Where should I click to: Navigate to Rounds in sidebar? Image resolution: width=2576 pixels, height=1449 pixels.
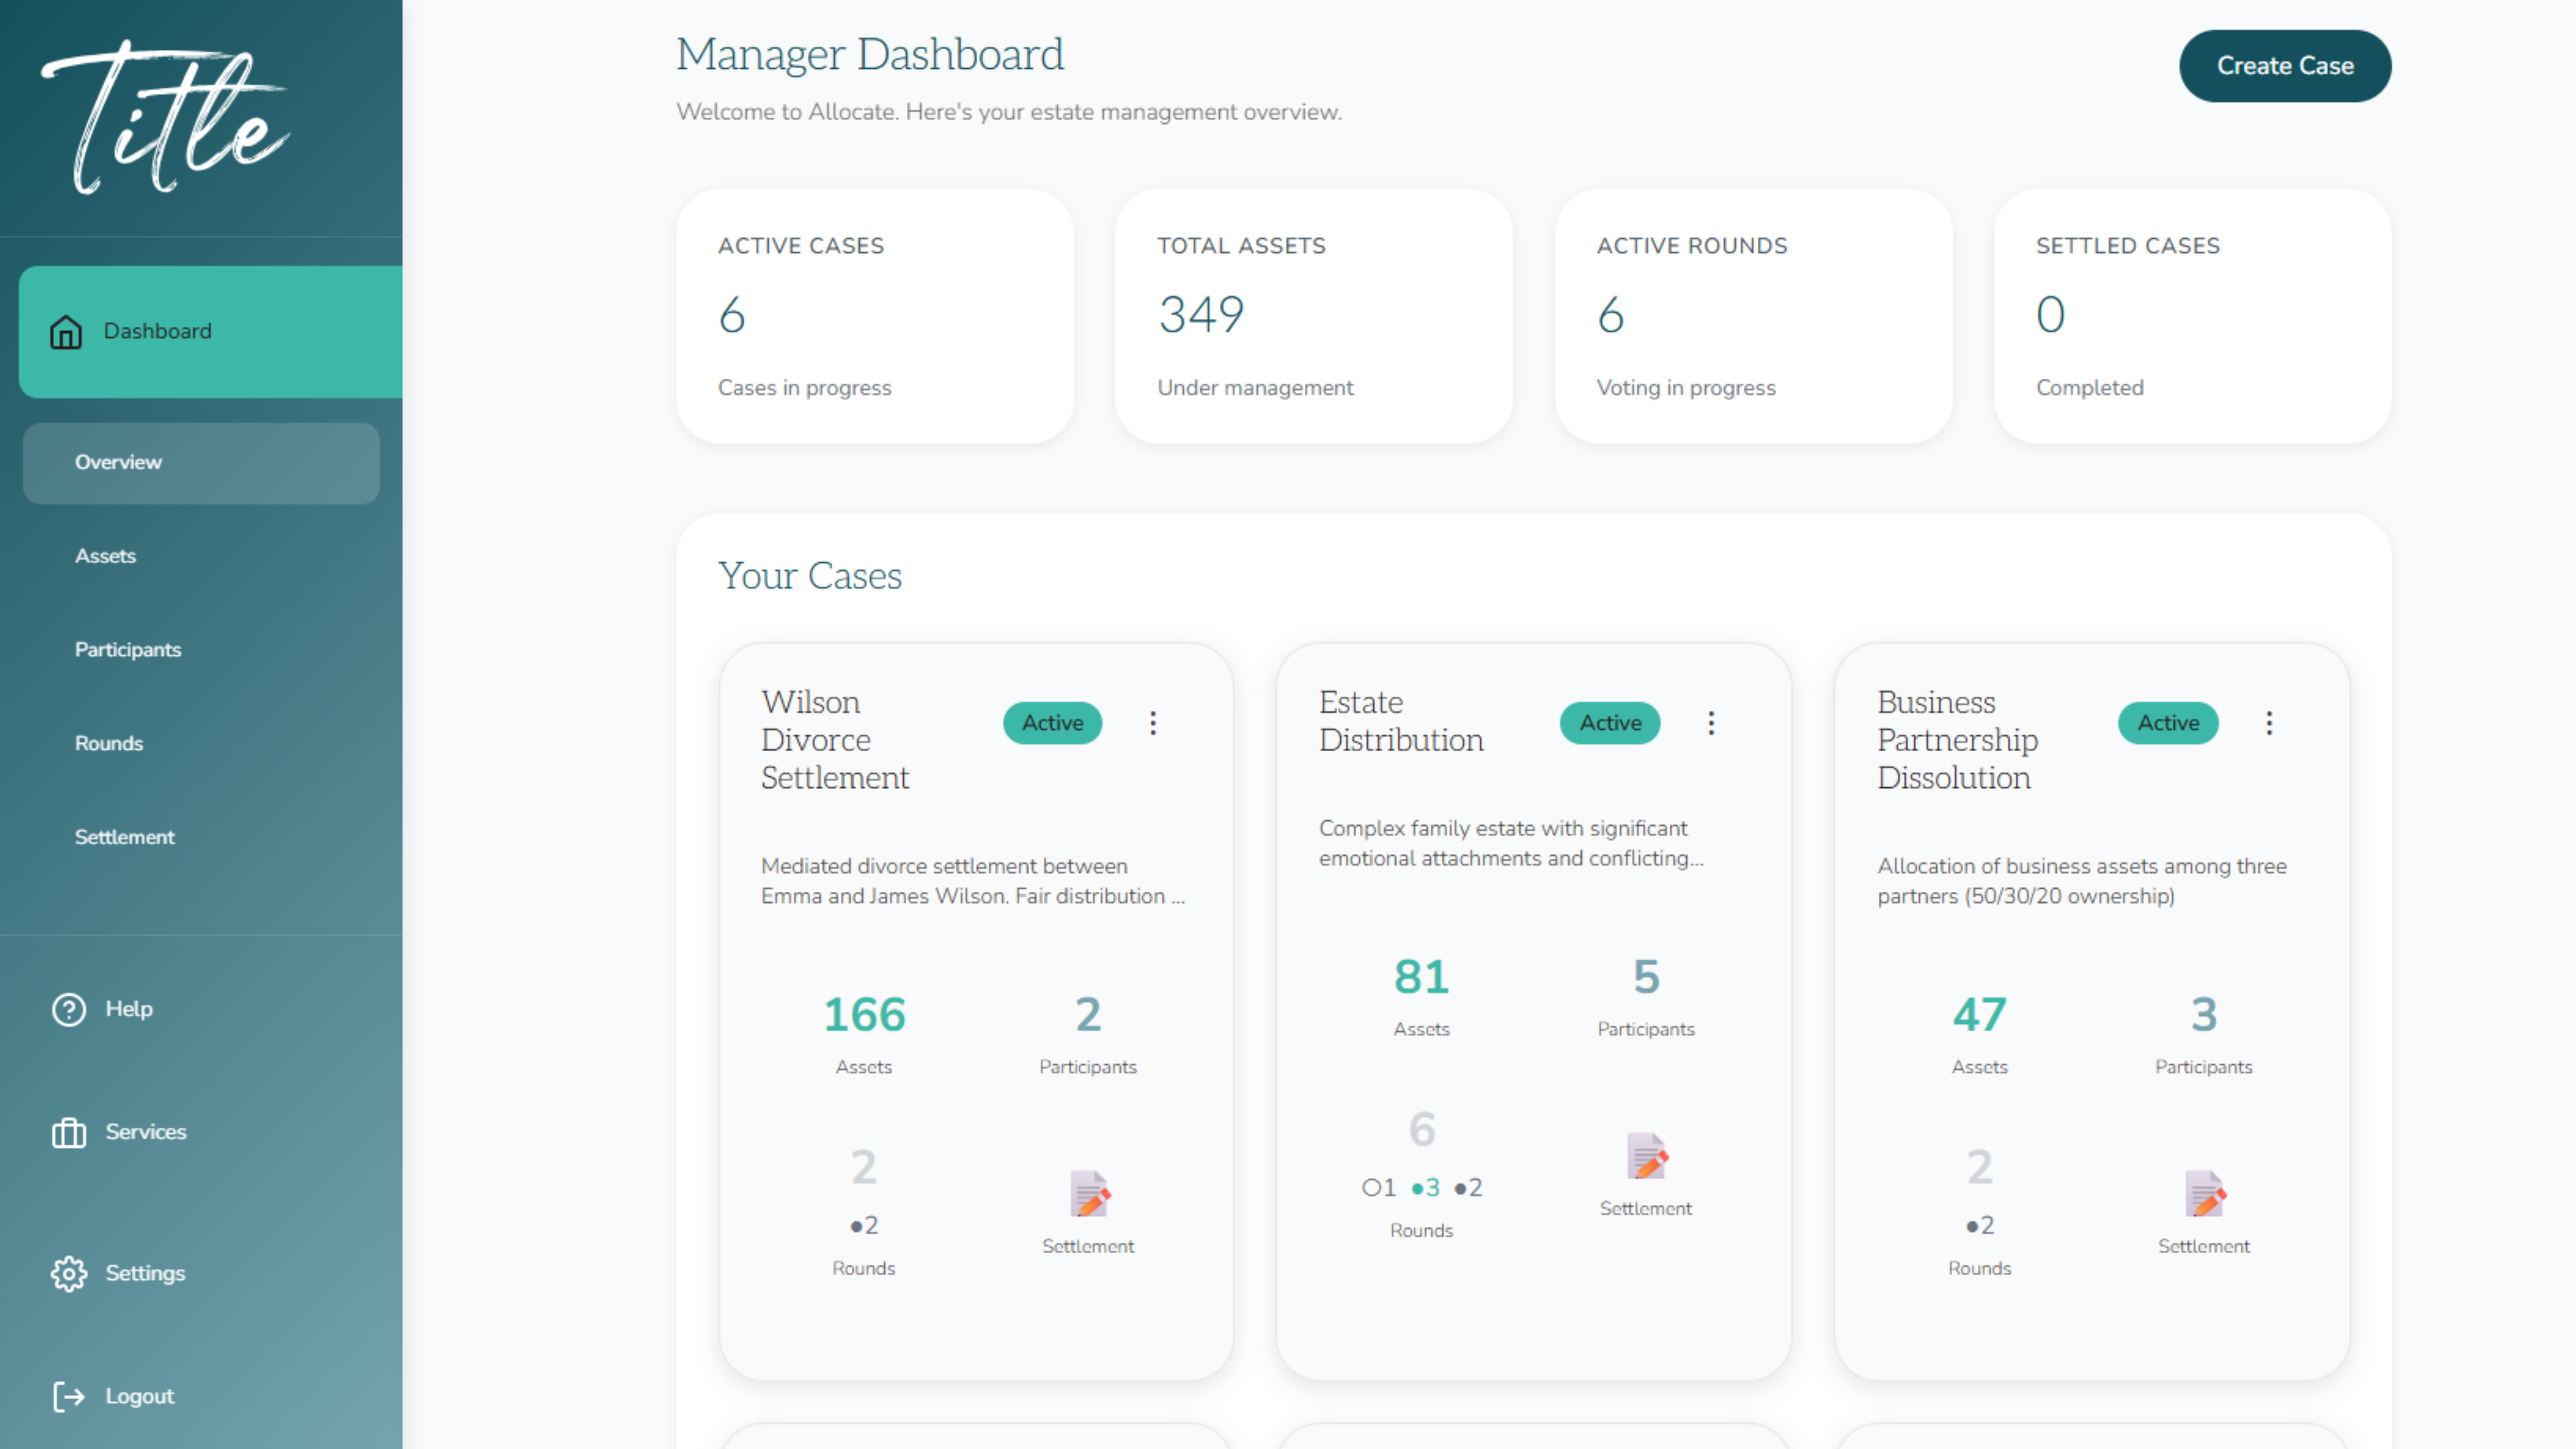(x=109, y=743)
